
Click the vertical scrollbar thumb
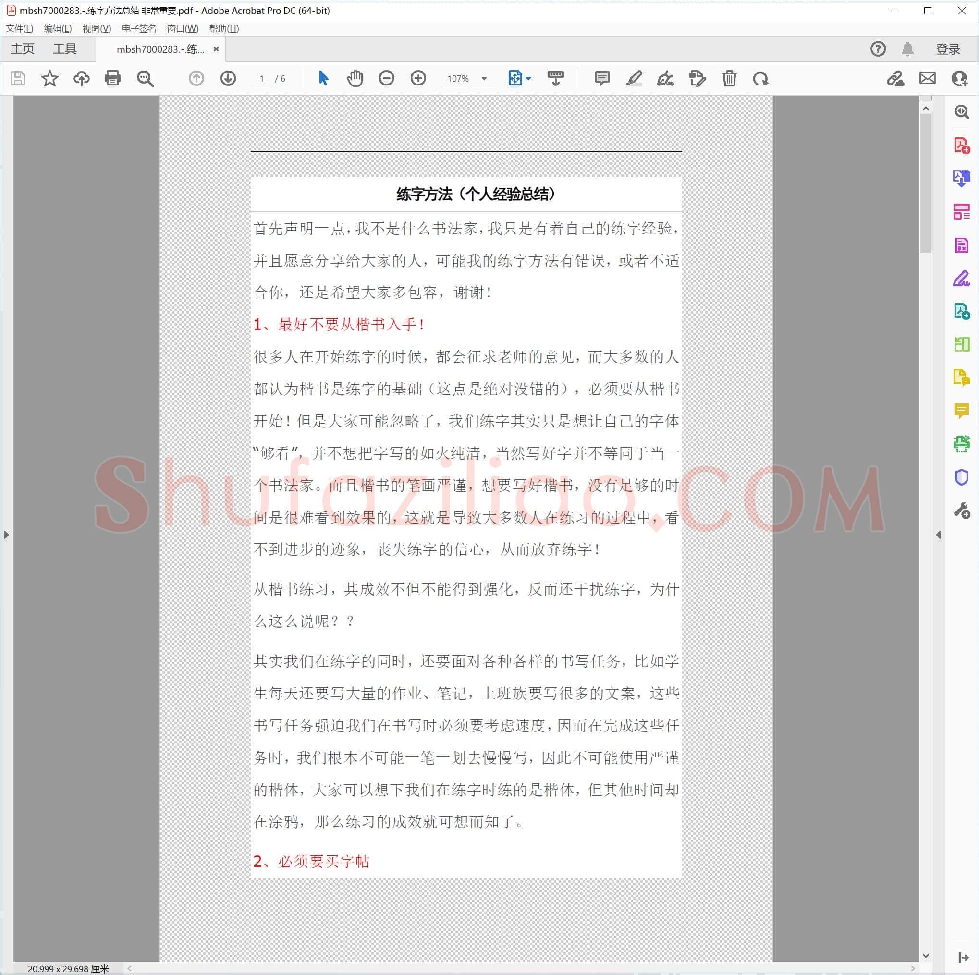click(x=926, y=183)
